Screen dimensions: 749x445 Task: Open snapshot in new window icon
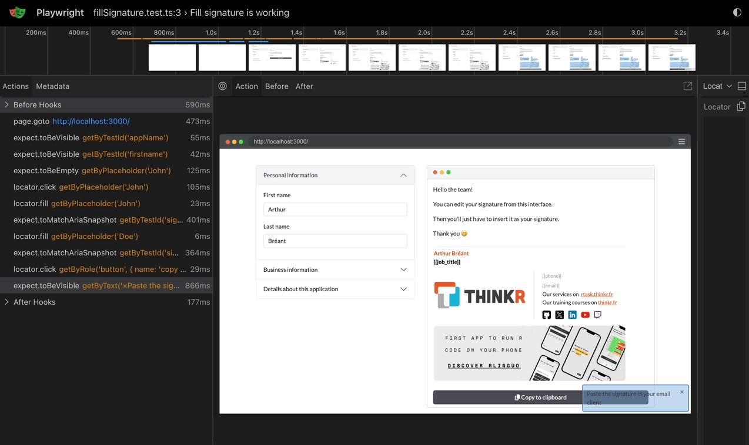[687, 86]
